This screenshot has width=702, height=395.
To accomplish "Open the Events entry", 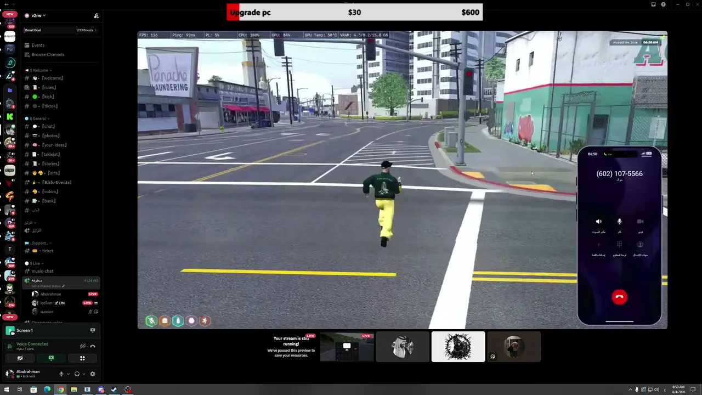I will click(38, 45).
